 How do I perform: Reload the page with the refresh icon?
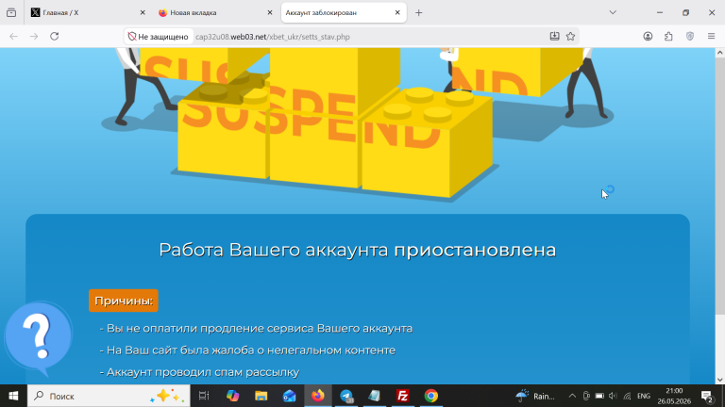point(54,37)
